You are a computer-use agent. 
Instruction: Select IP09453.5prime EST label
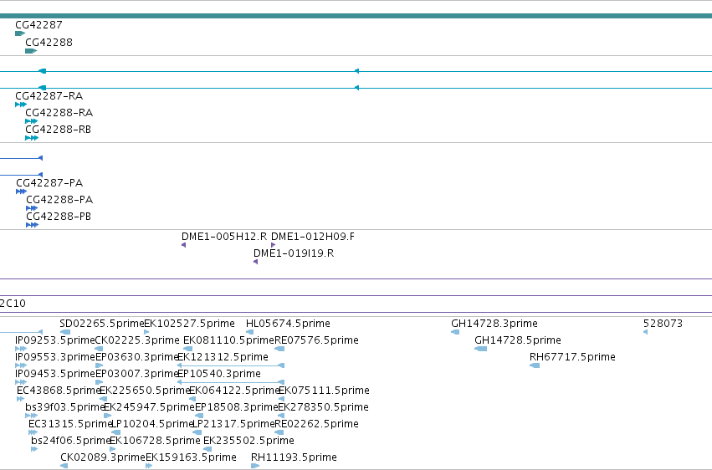(x=55, y=375)
